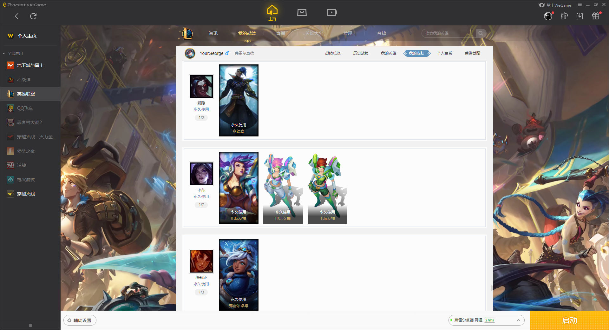Refresh the page with the reload icon

33,16
